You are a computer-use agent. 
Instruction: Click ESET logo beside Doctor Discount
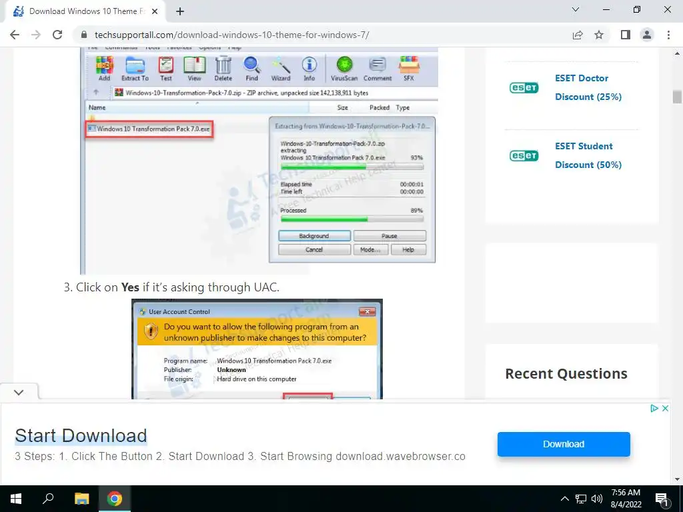(x=524, y=87)
